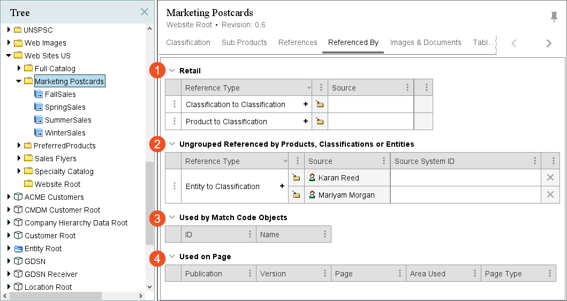Collapse Used by Match Code Objects section
Viewport: 567px width, 301px height.
coord(172,217)
